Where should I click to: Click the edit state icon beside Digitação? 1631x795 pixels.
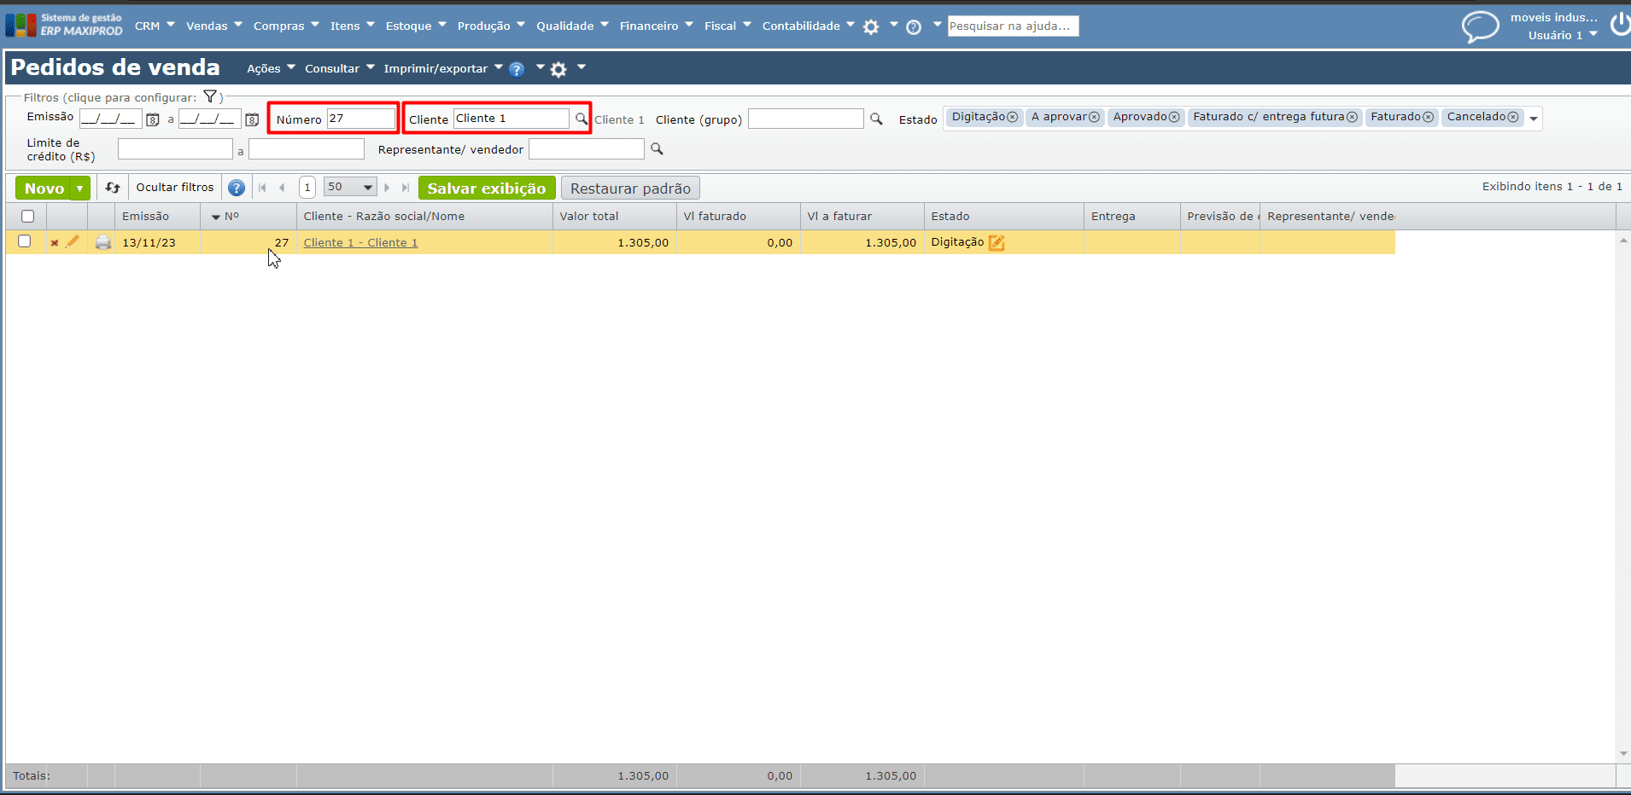997,243
